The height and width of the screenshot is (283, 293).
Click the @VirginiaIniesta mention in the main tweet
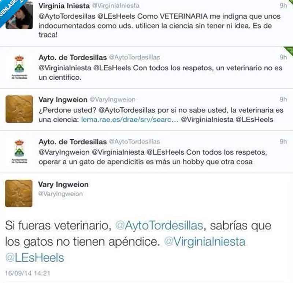point(205,242)
